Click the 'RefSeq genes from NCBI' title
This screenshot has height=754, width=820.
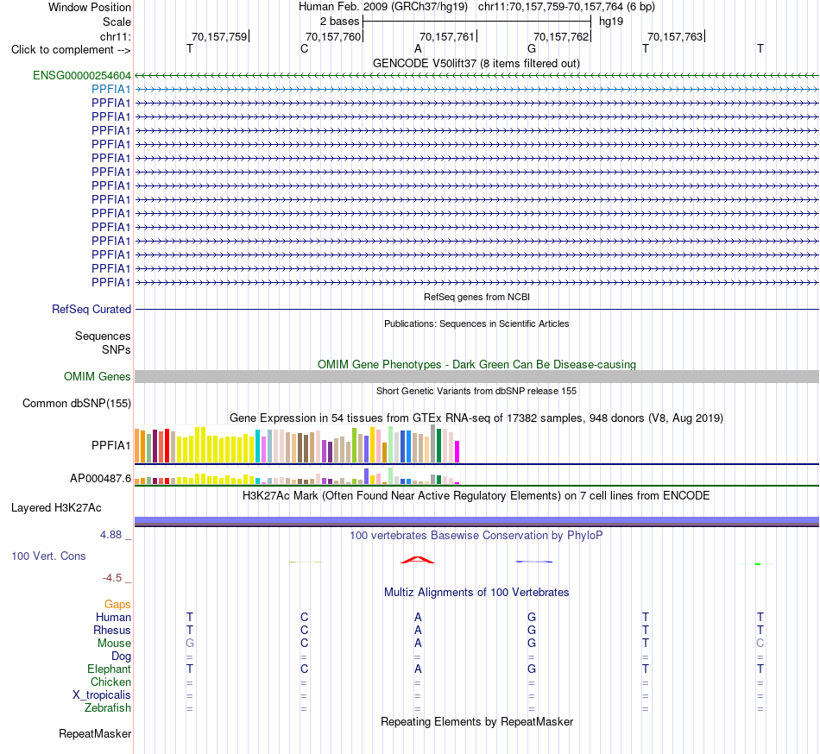pos(476,297)
